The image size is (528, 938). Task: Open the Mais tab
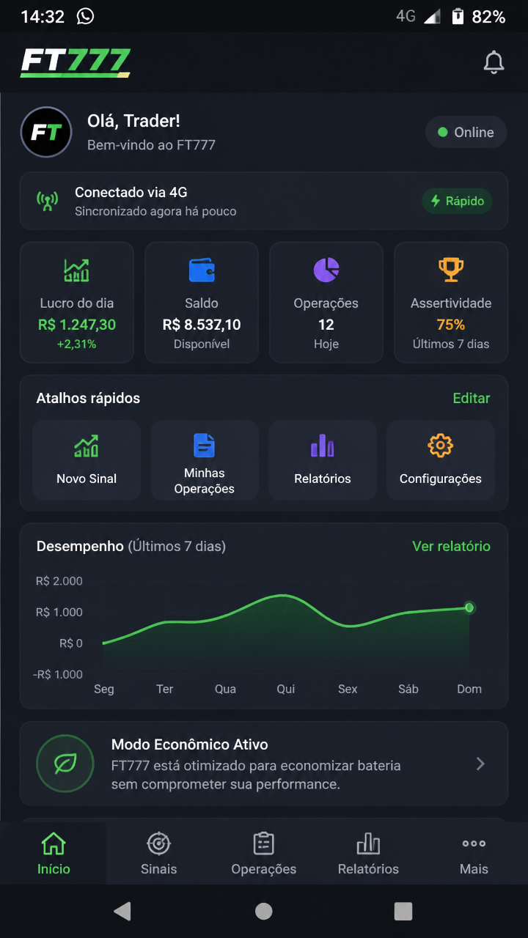[474, 854]
